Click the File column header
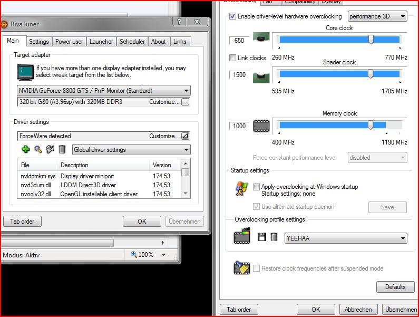 tap(37, 165)
